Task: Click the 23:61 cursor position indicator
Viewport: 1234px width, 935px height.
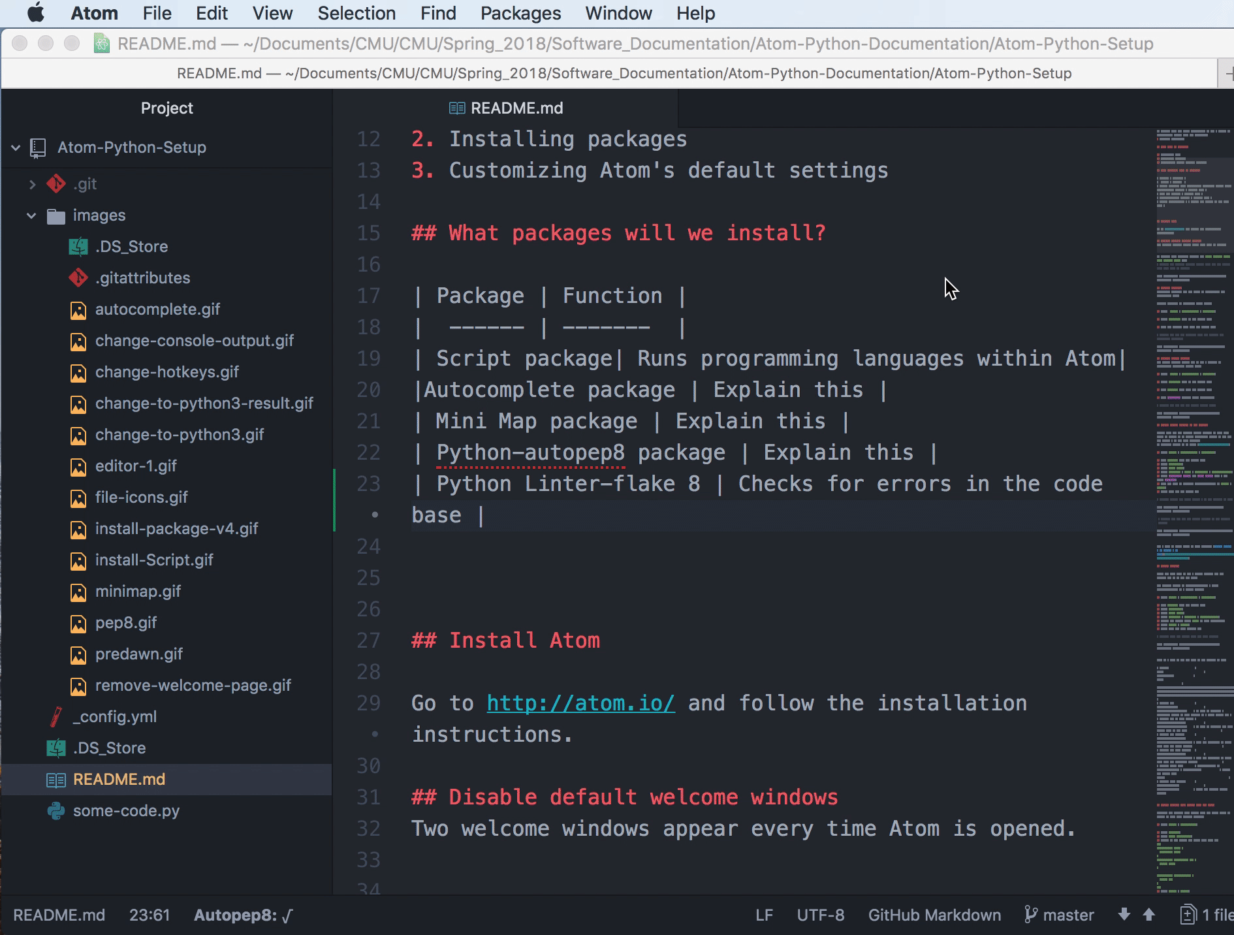Action: (150, 915)
